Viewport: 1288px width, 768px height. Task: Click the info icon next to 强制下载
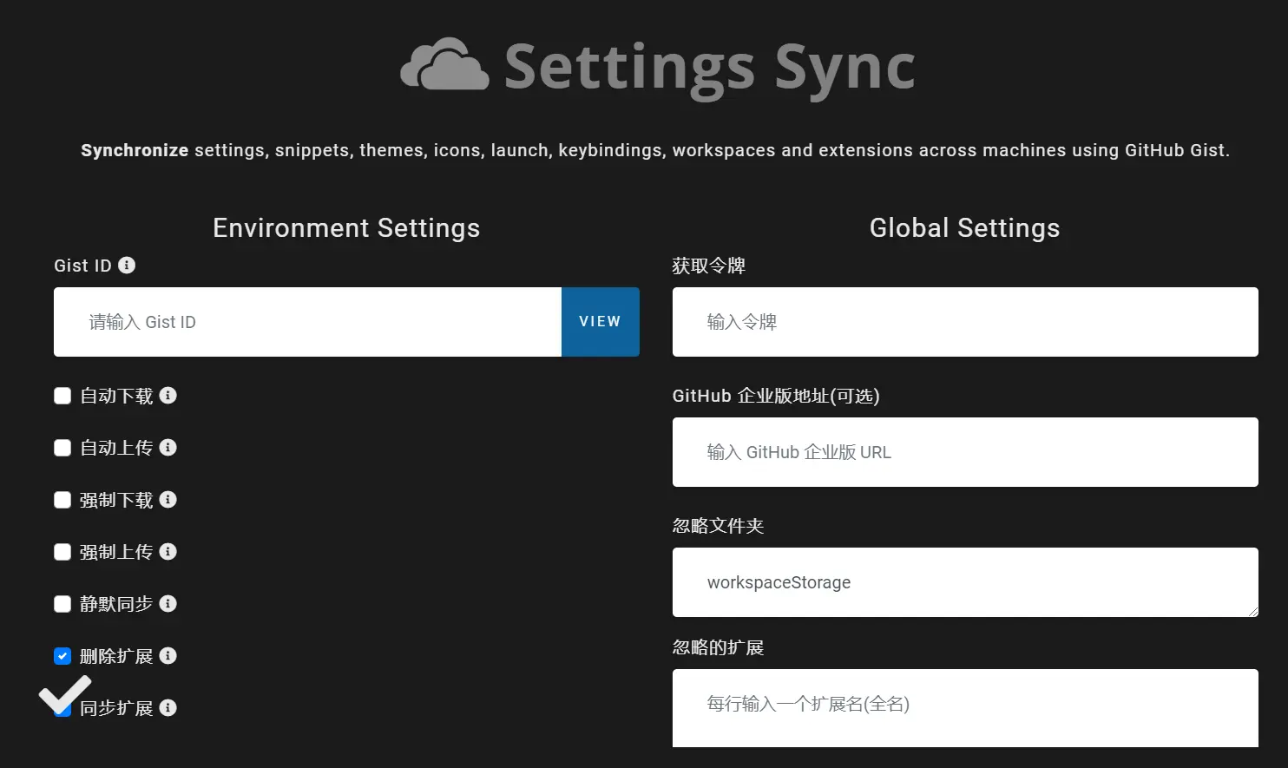[168, 500]
